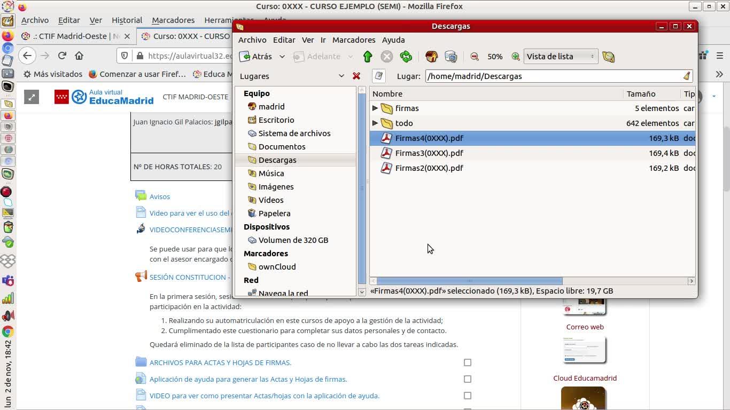Click the green up-folder arrow icon
The height and width of the screenshot is (410, 730).
(367, 57)
